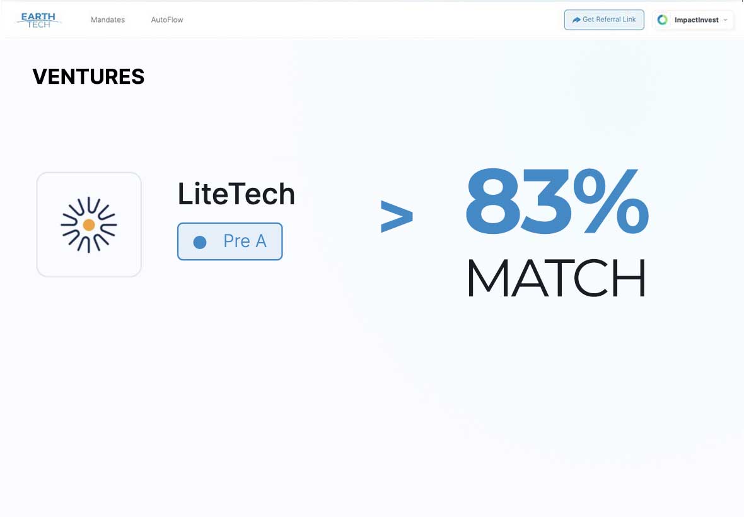
Task: Click the orange center dot of LiteTech logo
Action: click(89, 224)
